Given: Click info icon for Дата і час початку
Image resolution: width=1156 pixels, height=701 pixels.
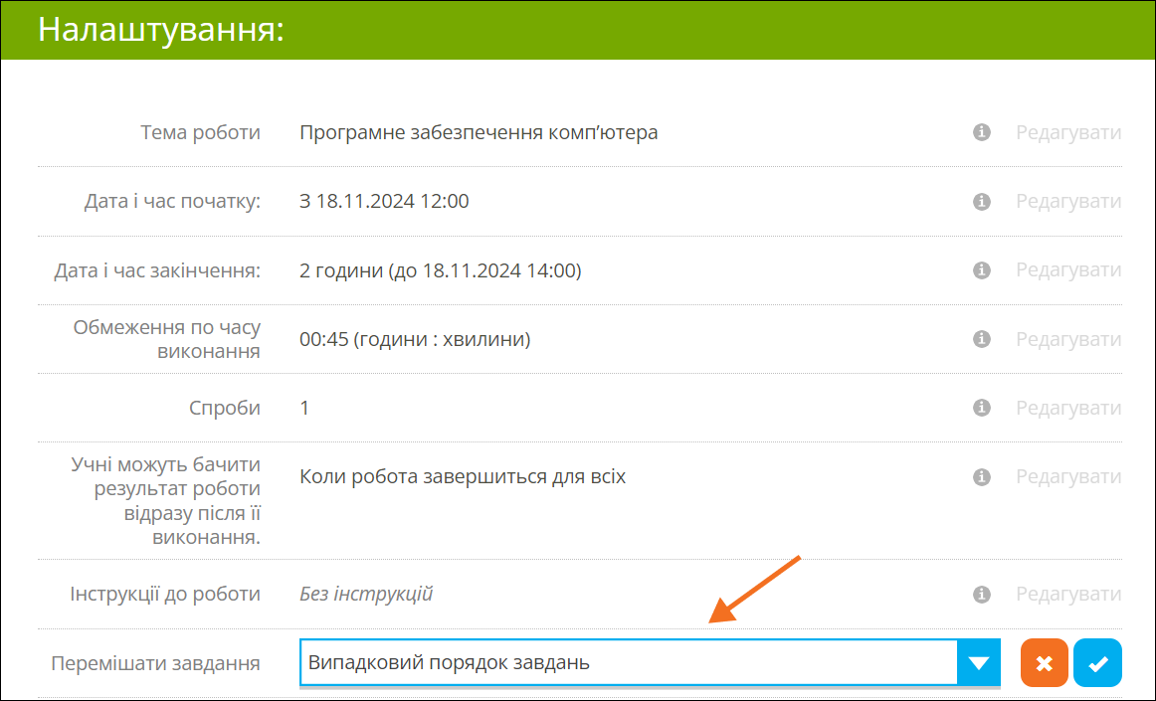Looking at the screenshot, I should pyautogui.click(x=981, y=202).
